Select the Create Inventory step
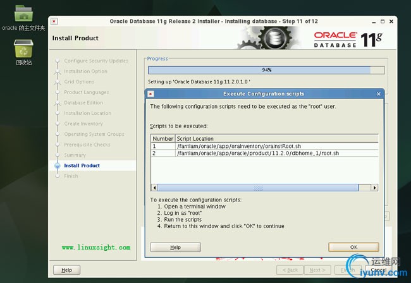 [83, 124]
